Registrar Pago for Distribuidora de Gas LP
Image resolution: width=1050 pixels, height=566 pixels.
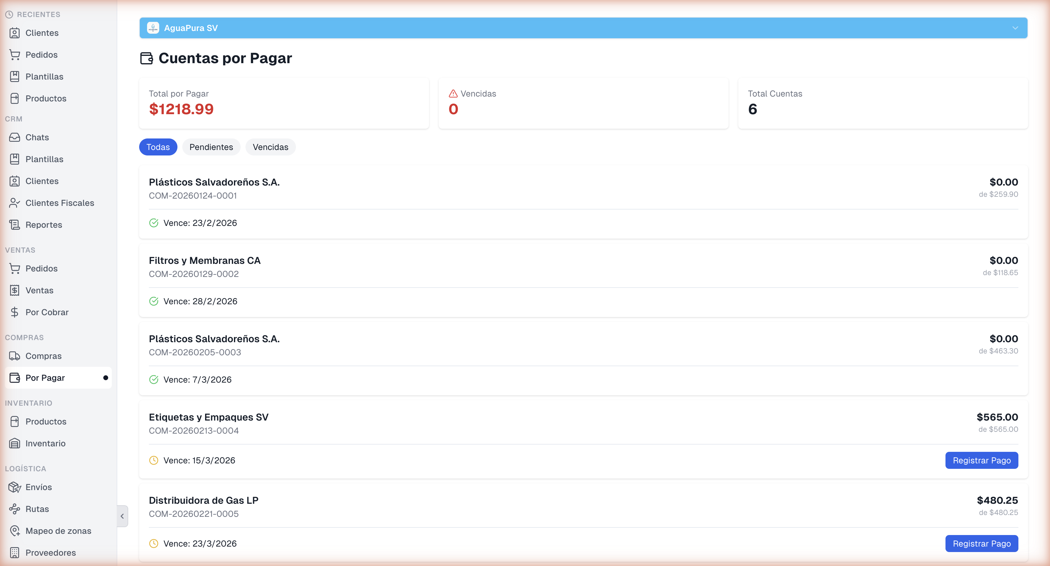click(982, 543)
